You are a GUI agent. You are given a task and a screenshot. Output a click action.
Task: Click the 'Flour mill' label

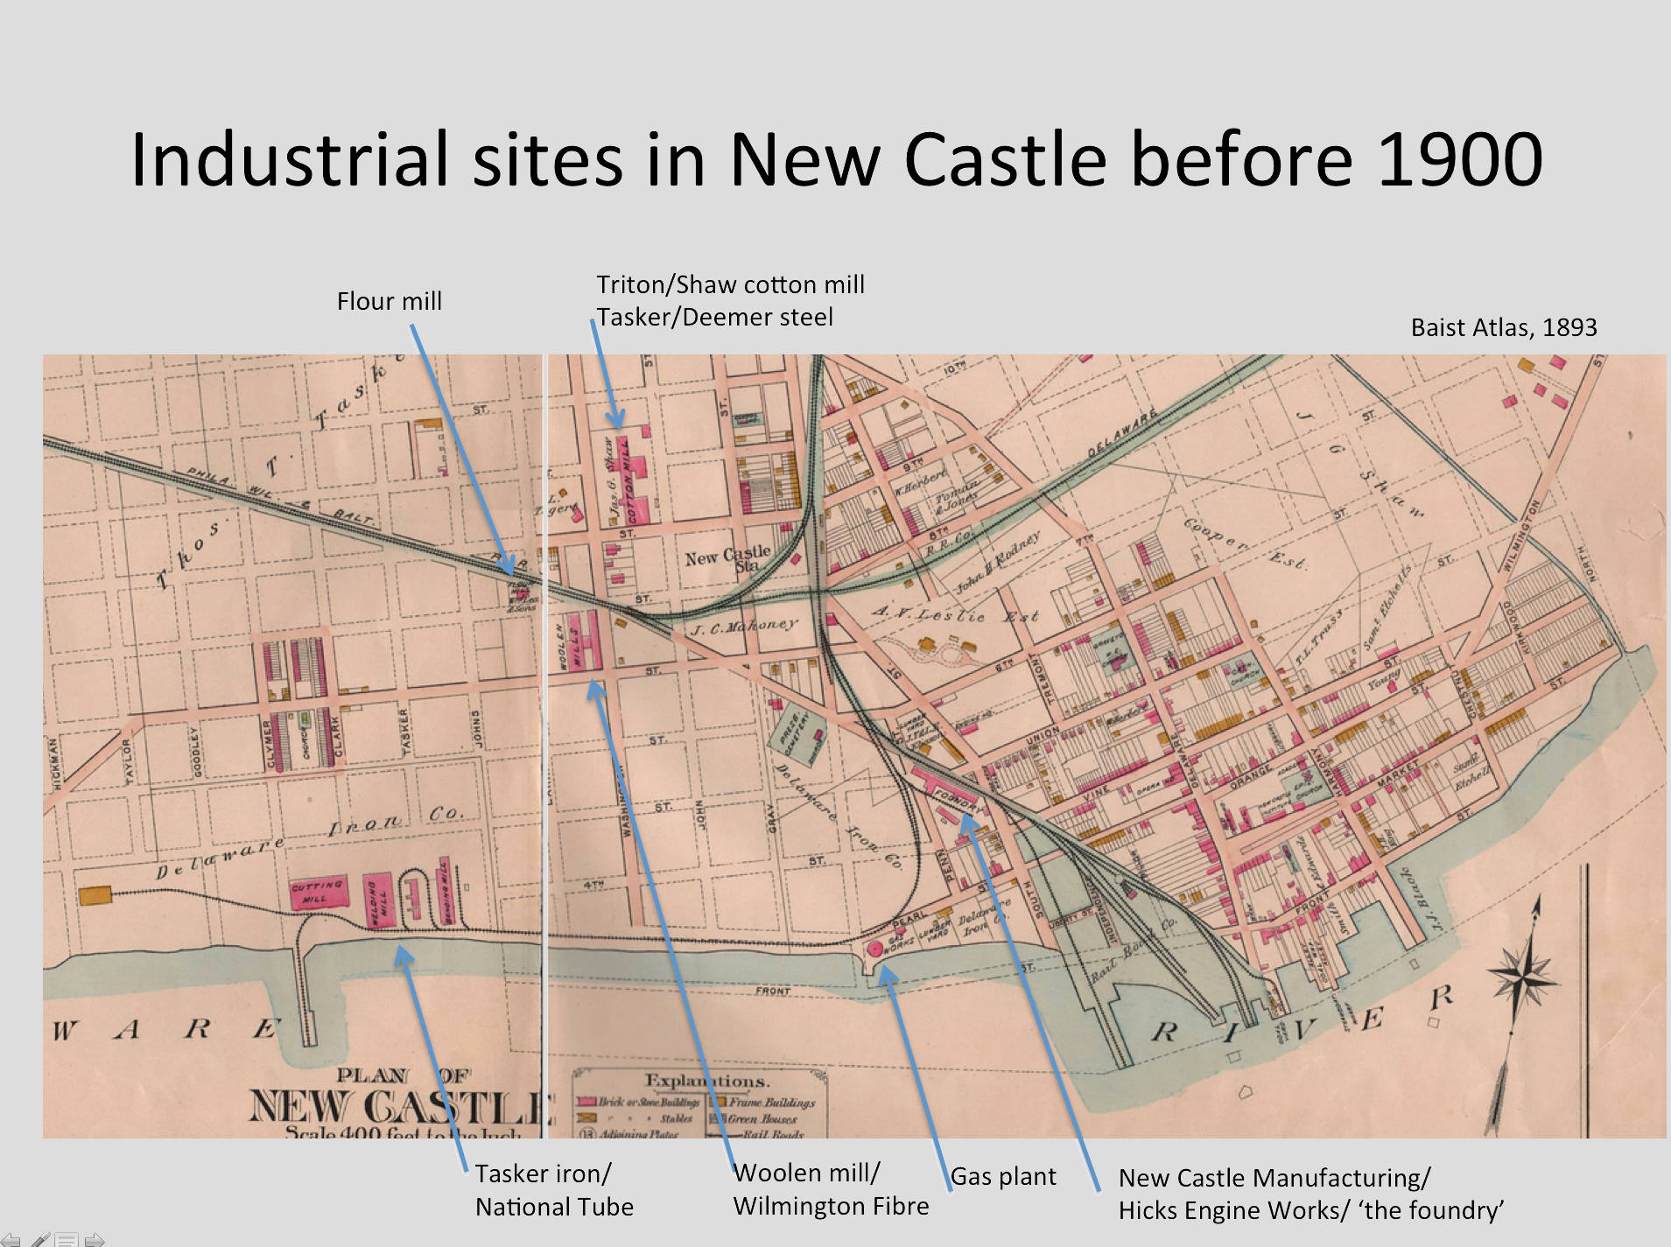pyautogui.click(x=390, y=301)
